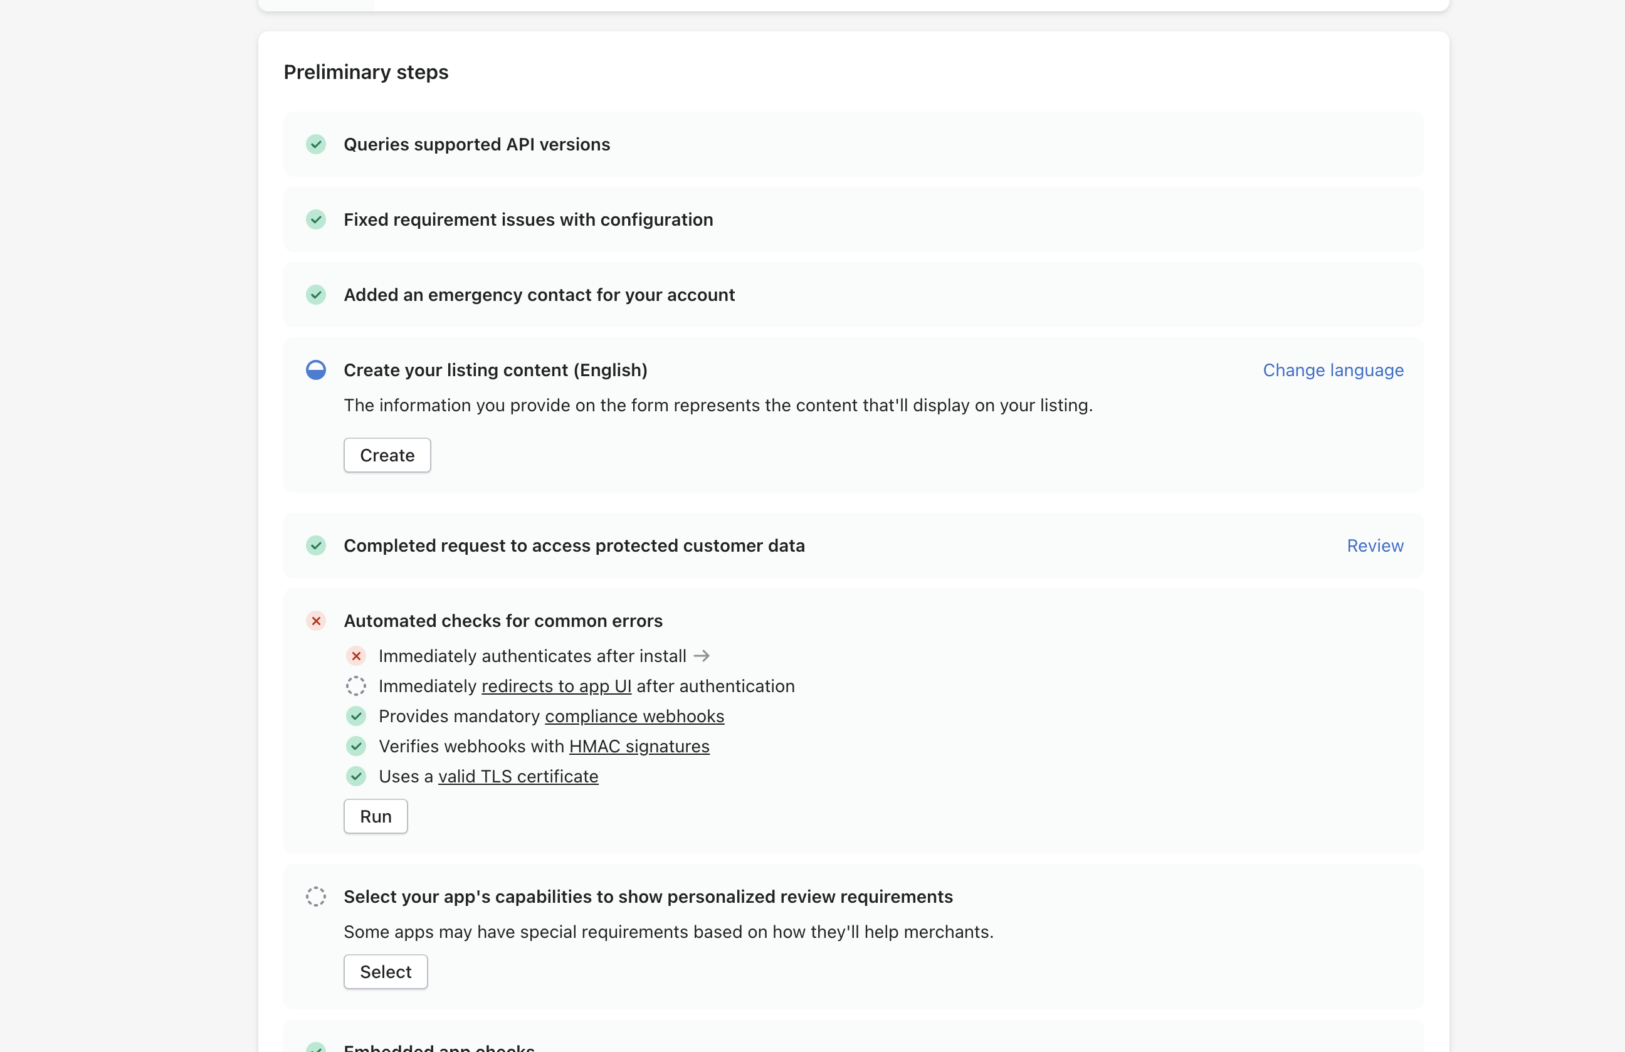This screenshot has width=1625, height=1052.
Task: Open Review link for protected customer data
Action: coord(1374,545)
